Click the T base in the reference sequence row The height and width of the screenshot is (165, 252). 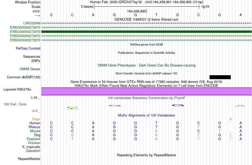tap(157, 15)
